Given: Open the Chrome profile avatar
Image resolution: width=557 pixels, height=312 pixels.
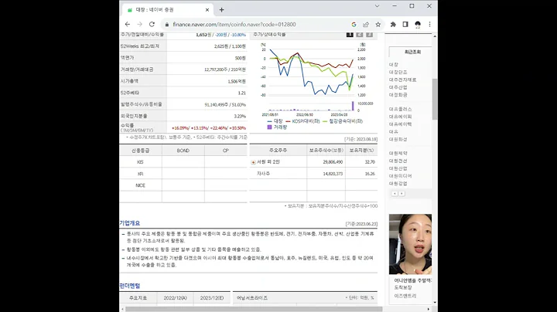Looking at the screenshot, I should 418,25.
